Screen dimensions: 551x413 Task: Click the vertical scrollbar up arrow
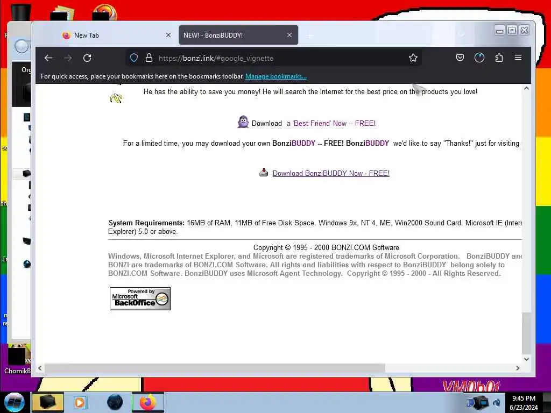(x=526, y=89)
